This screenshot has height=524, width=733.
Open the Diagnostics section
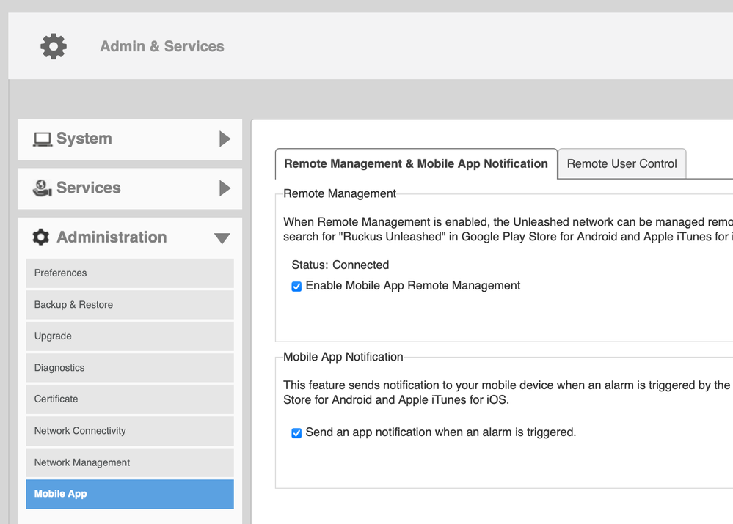tap(129, 368)
